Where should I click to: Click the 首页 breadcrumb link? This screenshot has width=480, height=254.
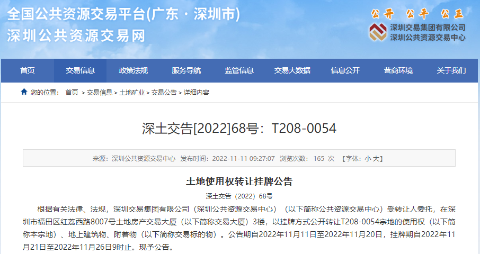click(72, 93)
